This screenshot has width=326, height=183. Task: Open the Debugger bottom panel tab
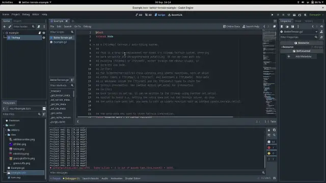click(x=71, y=178)
